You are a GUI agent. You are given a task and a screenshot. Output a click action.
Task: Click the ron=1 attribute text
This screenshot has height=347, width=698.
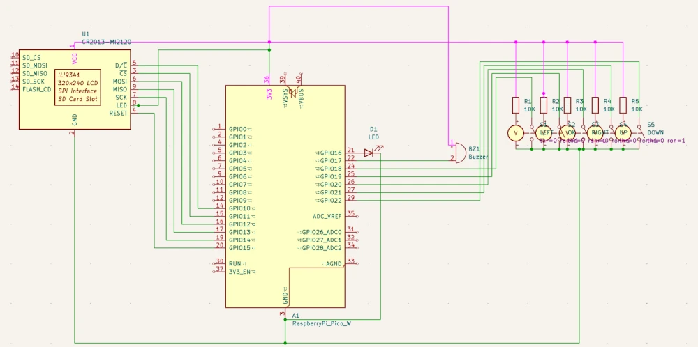[675, 141]
